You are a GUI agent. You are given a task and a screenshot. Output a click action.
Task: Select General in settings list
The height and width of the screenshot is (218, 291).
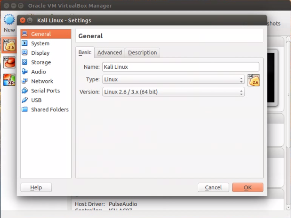point(46,34)
